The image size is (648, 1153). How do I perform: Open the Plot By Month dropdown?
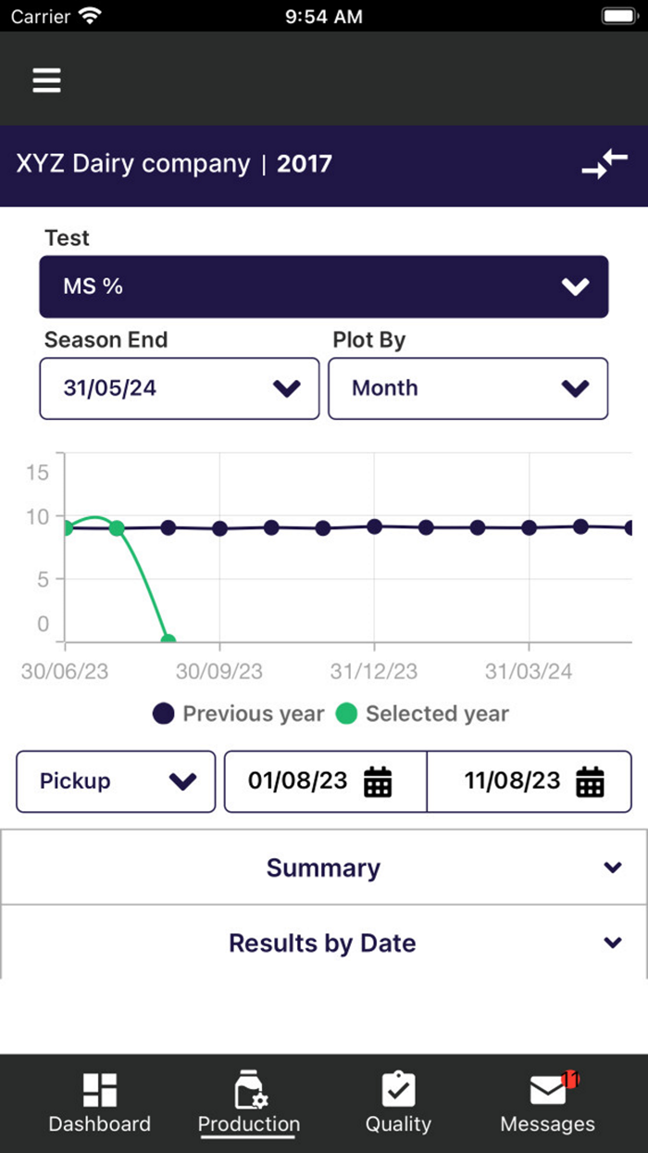468,388
